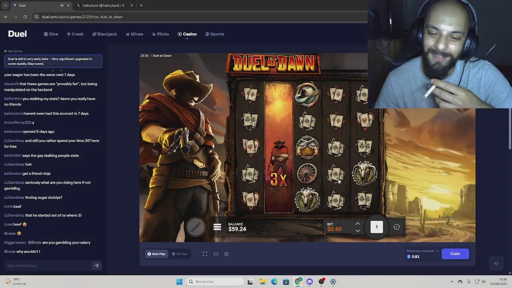Click the round DISABLE feature button
512x288 pixels.
196,227
